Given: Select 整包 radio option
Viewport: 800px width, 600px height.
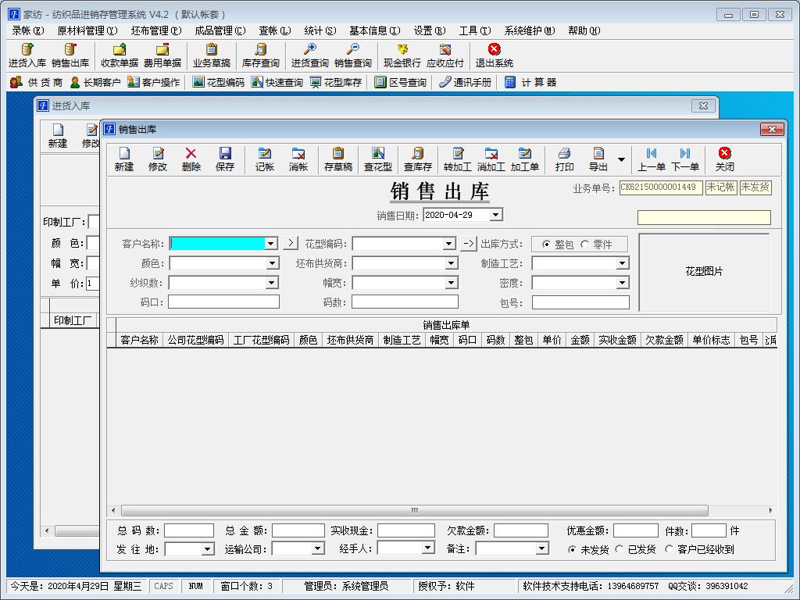Looking at the screenshot, I should coord(558,245).
